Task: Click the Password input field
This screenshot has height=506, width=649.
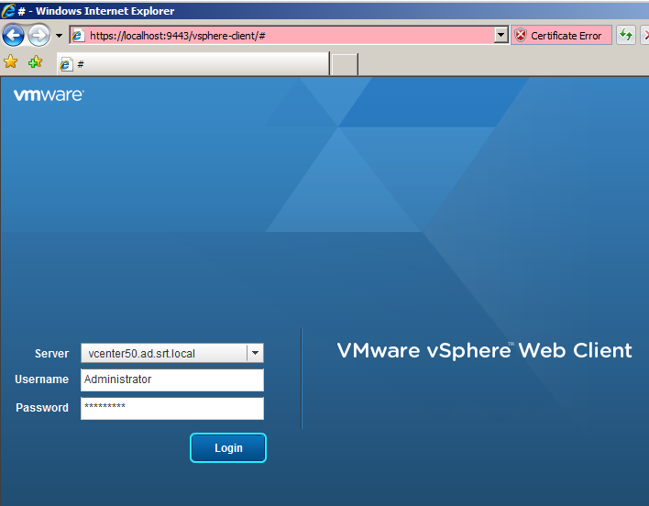Action: click(x=172, y=408)
